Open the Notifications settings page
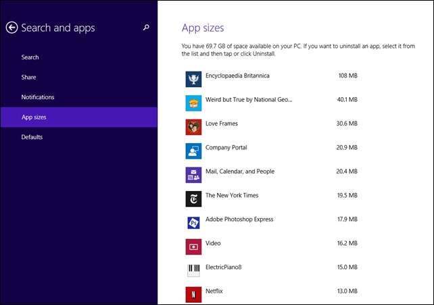434x305 pixels. coord(78,97)
